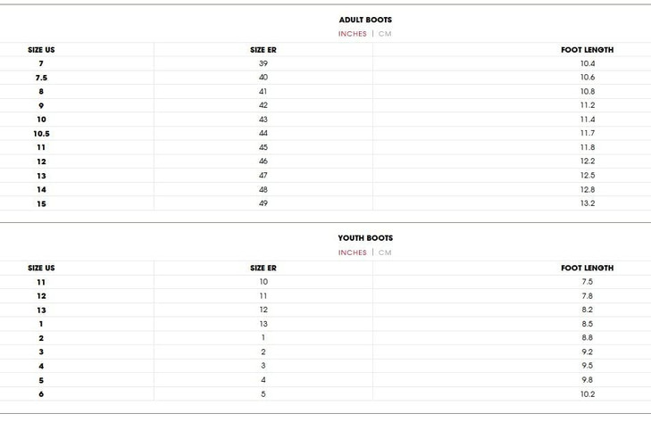Click youth foot length 8.8 value
The width and height of the screenshot is (651, 422).
pyautogui.click(x=587, y=338)
